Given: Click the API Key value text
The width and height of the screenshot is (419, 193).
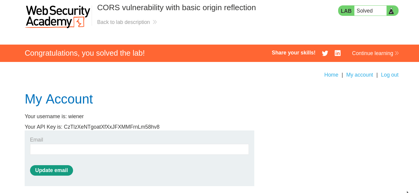Looking at the screenshot, I should point(112,127).
